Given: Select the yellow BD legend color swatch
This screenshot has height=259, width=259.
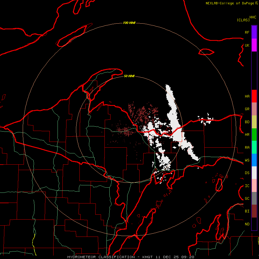Looking at the screenshot, I should click(254, 122).
